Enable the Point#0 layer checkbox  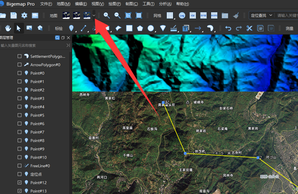tap(19, 73)
